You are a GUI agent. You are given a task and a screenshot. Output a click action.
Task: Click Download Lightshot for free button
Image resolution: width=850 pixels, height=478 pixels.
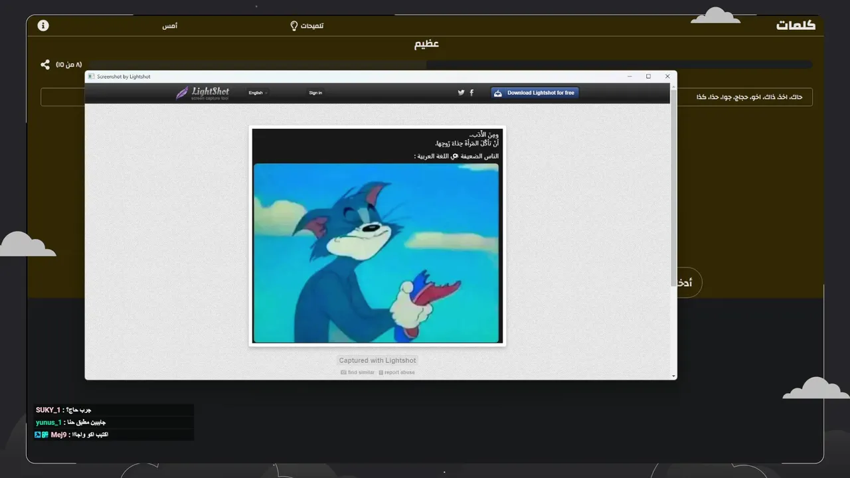click(535, 93)
